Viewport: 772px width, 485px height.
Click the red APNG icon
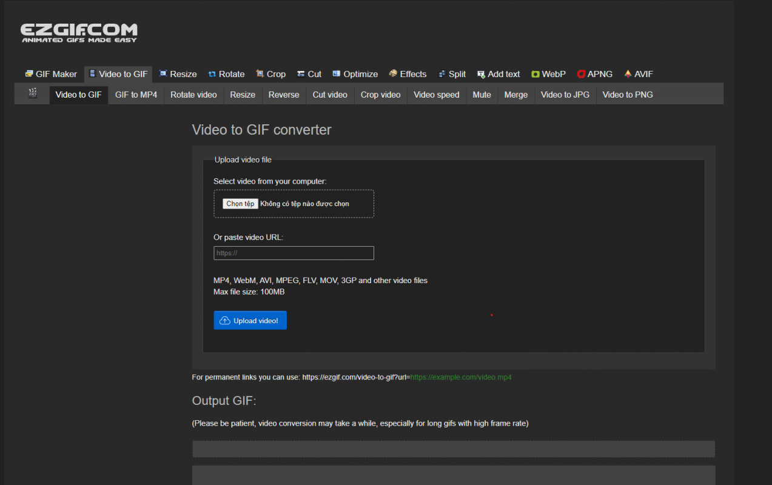pyautogui.click(x=581, y=74)
